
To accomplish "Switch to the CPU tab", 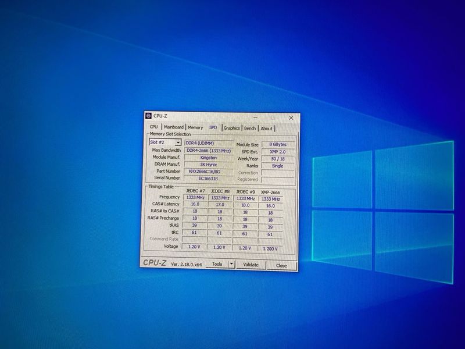I will click(x=153, y=127).
